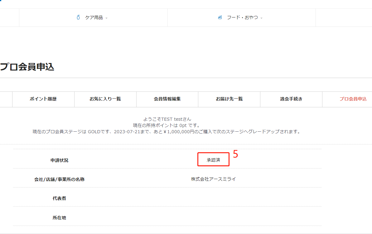The image size is (372, 234).
Task: Open the 会員情報編集 tab
Action: pos(167,99)
